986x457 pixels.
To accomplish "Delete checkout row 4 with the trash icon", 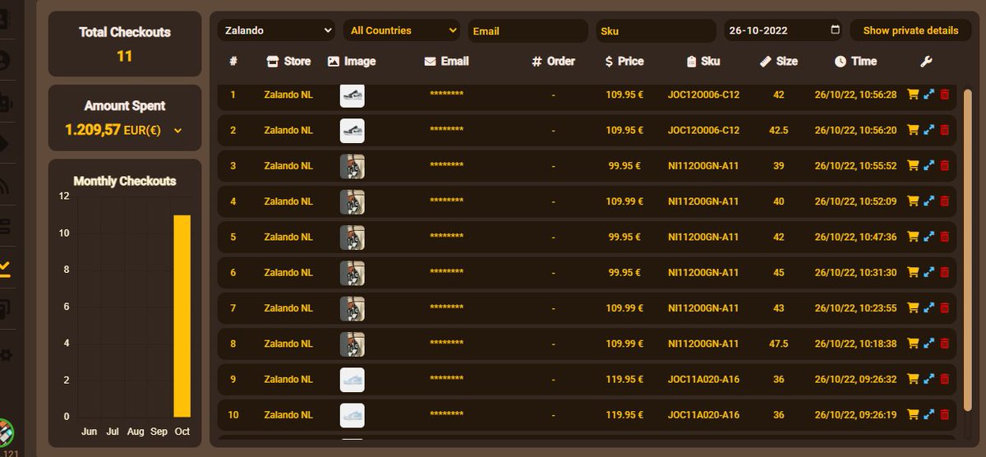I will tap(944, 201).
